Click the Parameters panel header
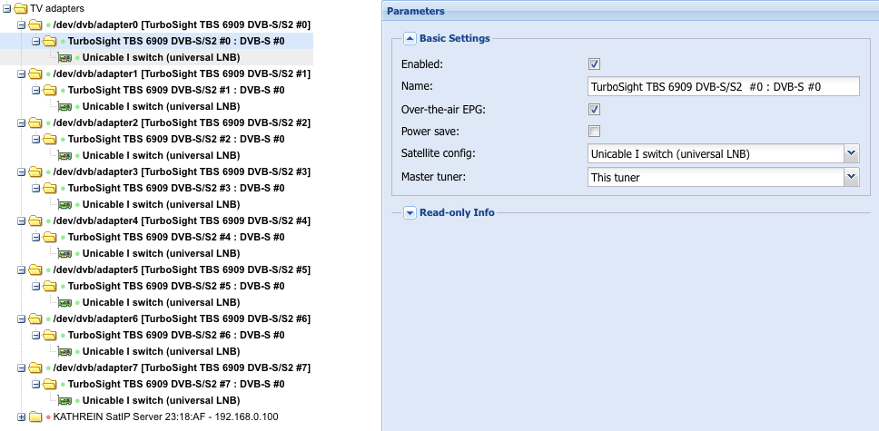 tap(630, 11)
